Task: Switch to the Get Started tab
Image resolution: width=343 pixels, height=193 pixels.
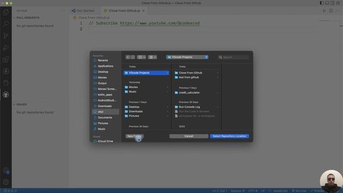Action: coord(85,11)
